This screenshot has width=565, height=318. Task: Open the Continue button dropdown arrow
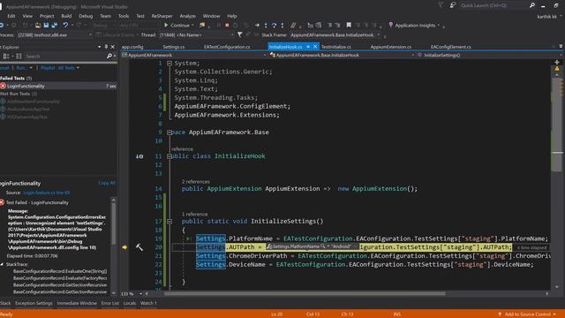[x=192, y=26]
